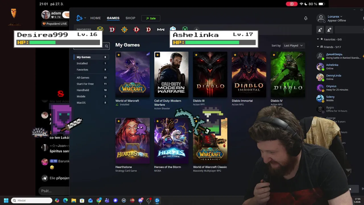364x205 pixels.
Task: Toggle favorite star on Diablo Immortal card
Action: (x=235, y=55)
